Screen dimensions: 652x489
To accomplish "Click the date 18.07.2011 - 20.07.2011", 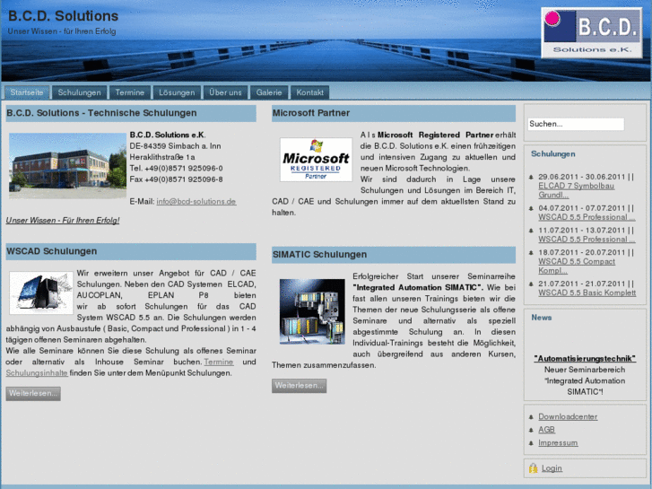I will point(582,253).
